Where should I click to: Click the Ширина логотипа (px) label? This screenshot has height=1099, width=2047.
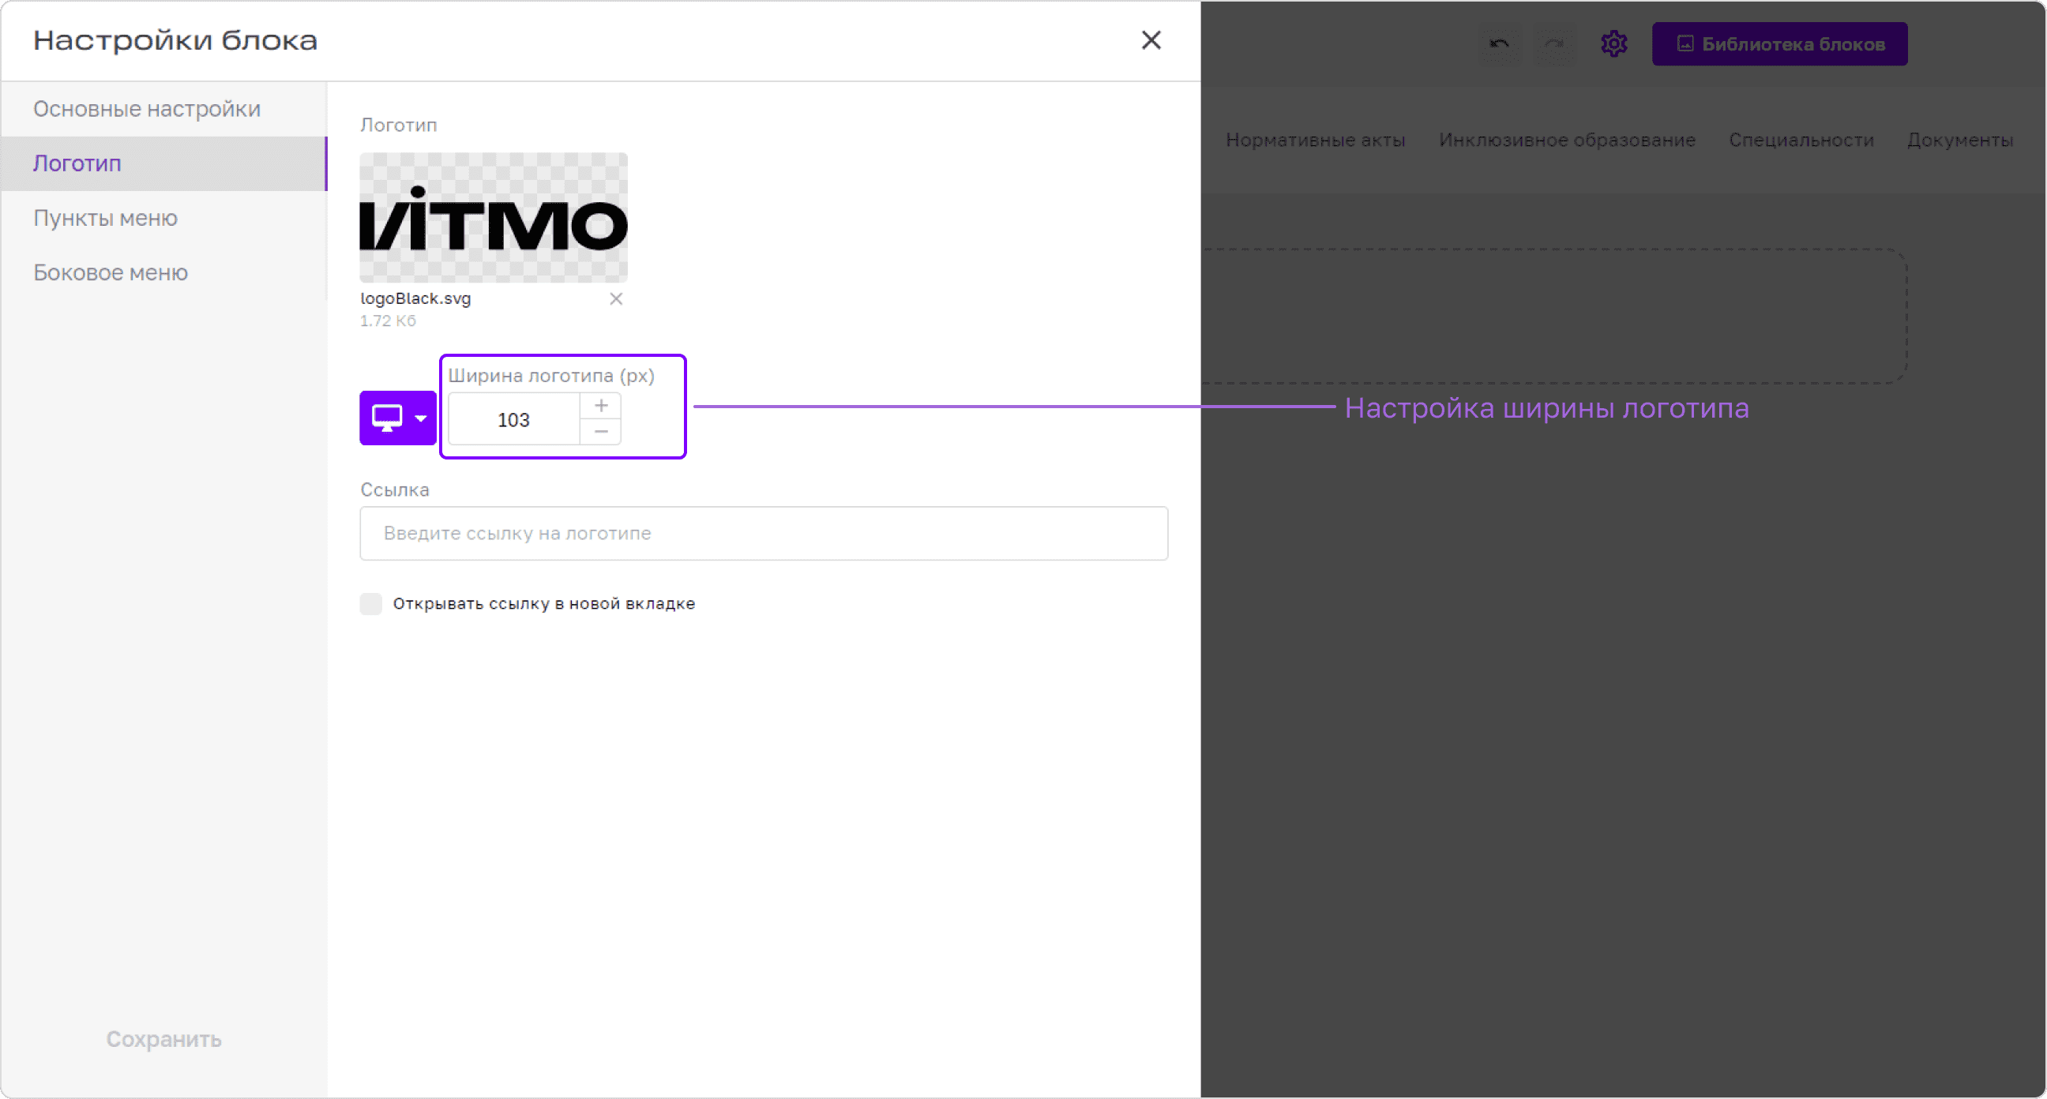(x=551, y=376)
